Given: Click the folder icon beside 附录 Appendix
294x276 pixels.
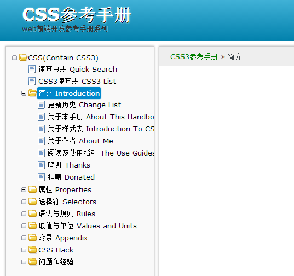Looking at the screenshot, I should pos(33,238).
